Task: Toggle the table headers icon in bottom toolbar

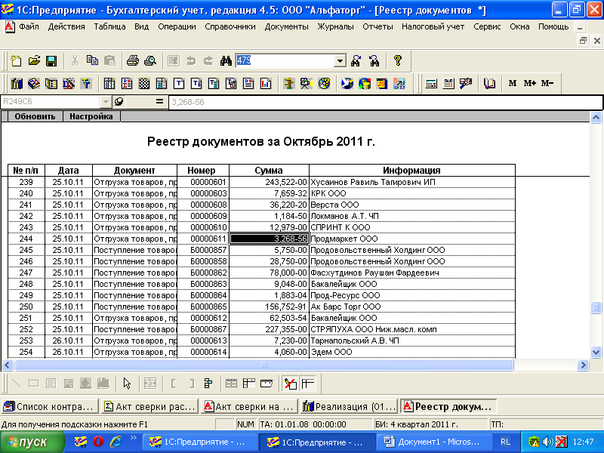Action: point(307,384)
